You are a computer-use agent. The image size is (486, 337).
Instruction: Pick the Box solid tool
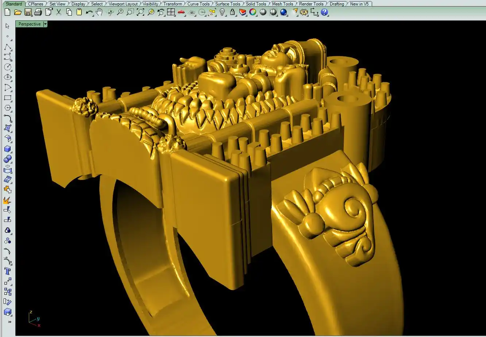[x=8, y=149]
